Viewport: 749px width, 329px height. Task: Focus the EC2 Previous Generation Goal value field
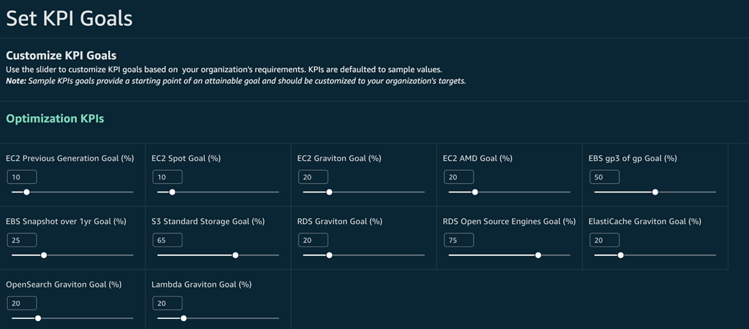[x=22, y=177]
